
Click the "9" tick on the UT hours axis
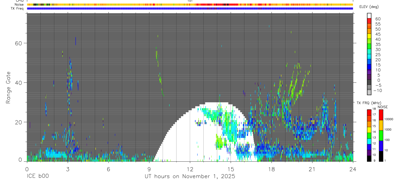[x=149, y=169]
